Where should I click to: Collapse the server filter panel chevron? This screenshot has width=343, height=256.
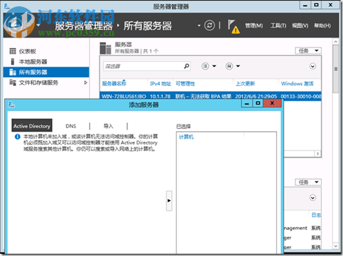(x=313, y=66)
